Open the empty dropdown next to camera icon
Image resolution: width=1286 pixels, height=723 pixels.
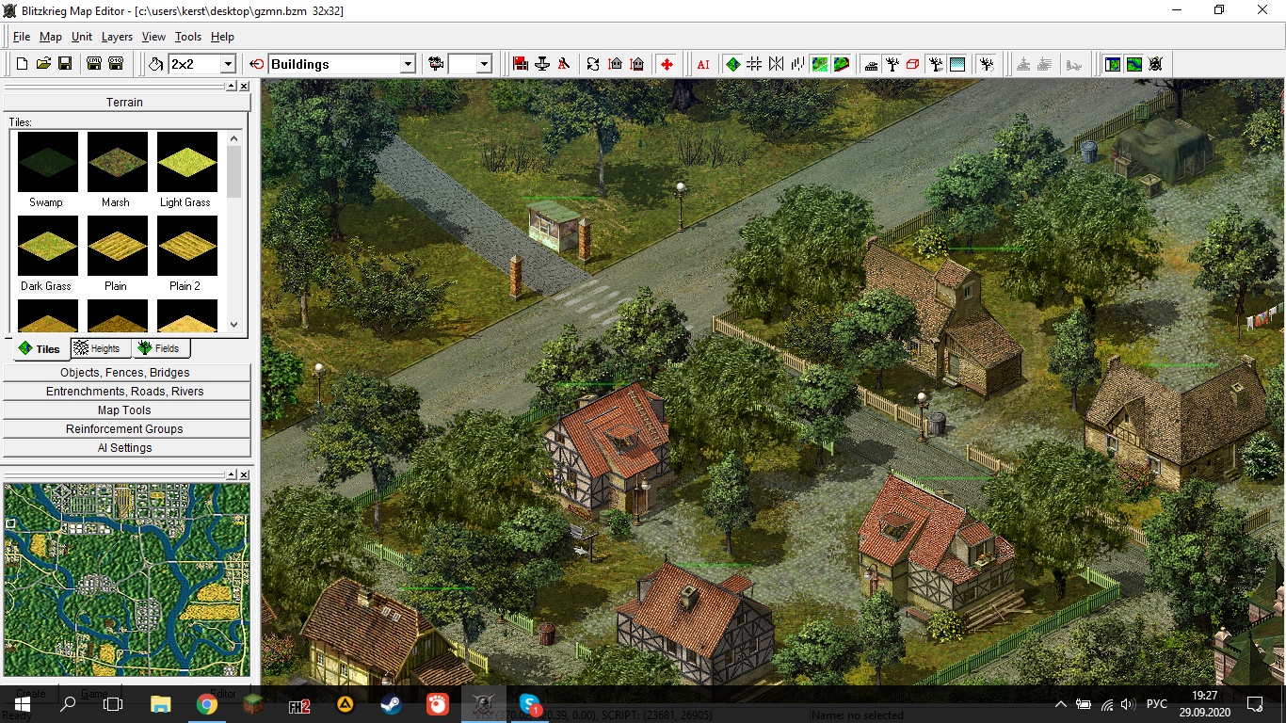(x=484, y=64)
